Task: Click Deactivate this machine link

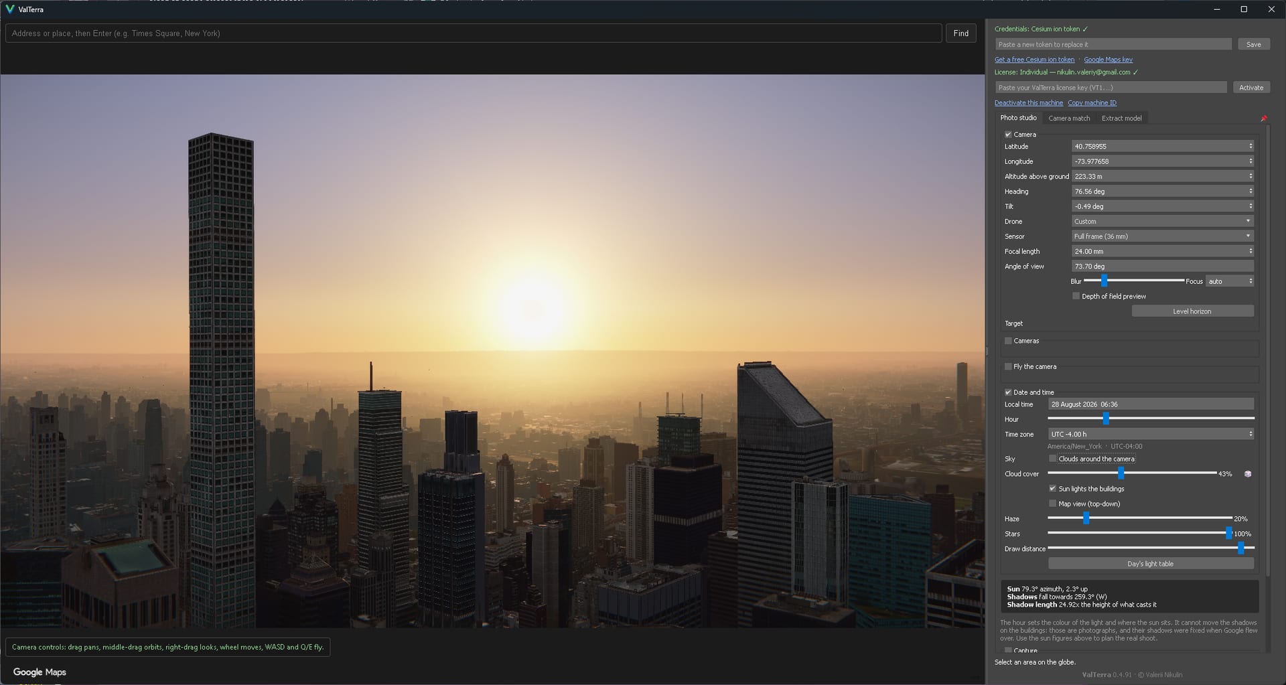Action: (1028, 103)
